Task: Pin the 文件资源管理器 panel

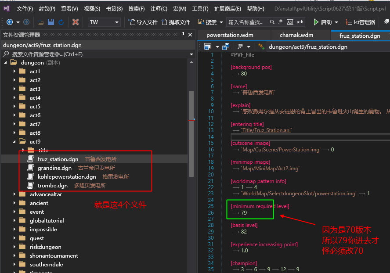Action: point(183,35)
